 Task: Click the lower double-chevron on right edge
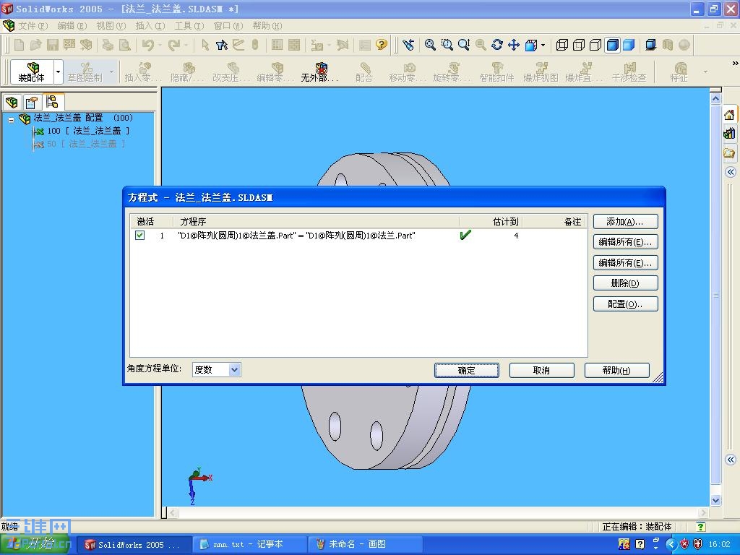click(x=731, y=460)
